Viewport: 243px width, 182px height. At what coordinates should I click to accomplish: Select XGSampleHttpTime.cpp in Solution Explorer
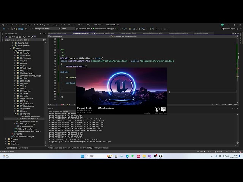31,116
